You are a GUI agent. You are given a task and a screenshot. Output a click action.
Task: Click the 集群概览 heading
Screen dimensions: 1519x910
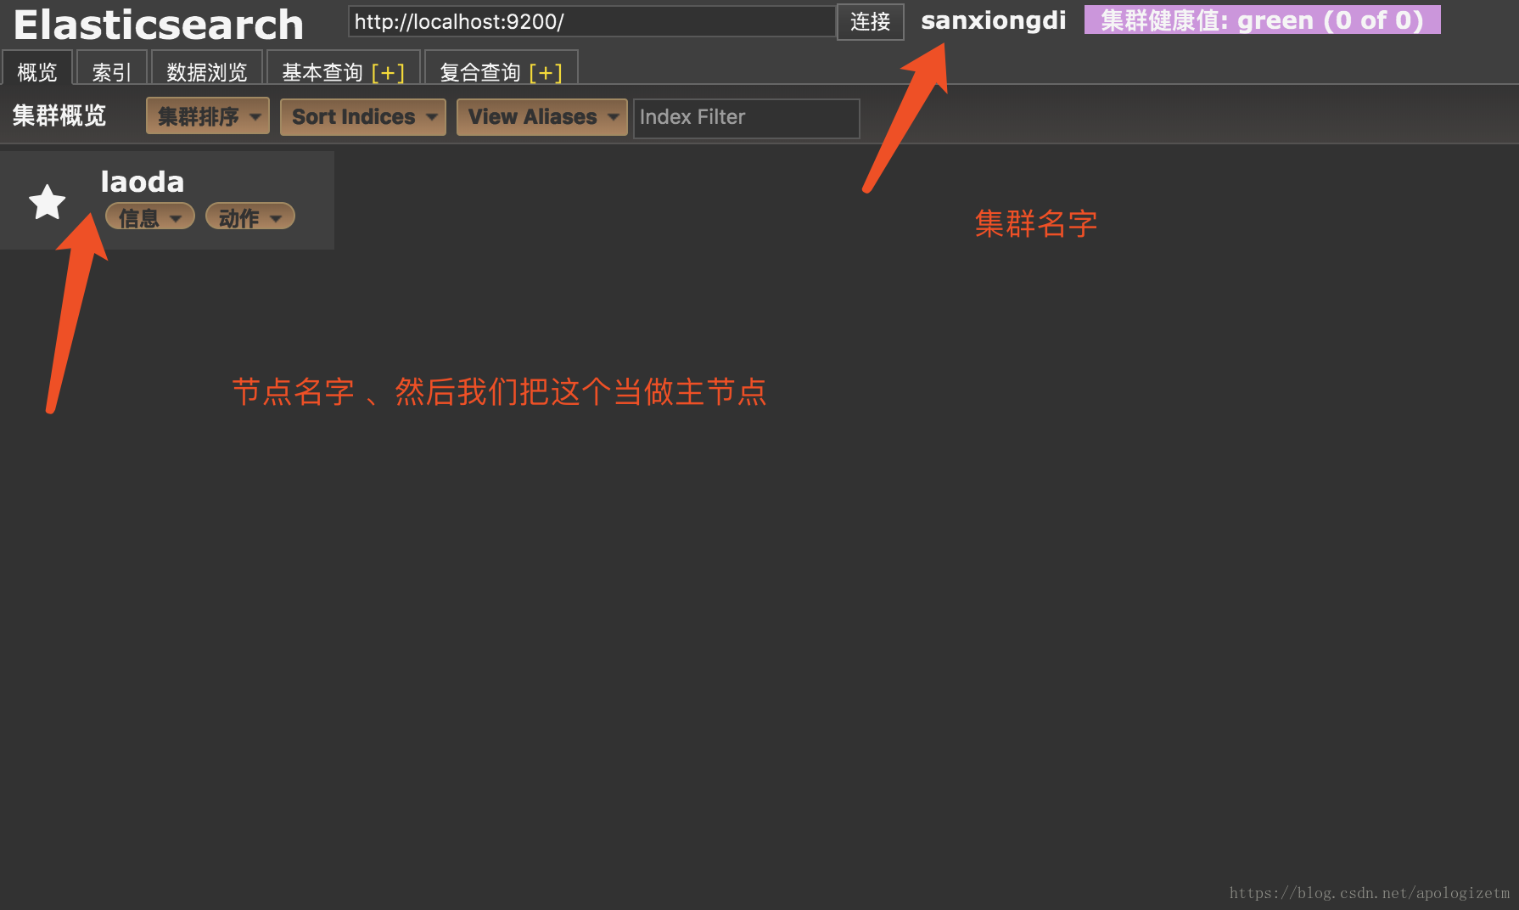point(59,115)
